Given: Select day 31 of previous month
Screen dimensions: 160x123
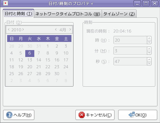Looking at the screenshot, I should (x=39, y=46).
